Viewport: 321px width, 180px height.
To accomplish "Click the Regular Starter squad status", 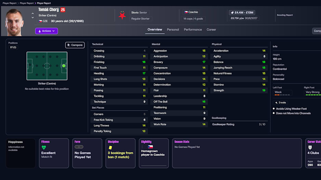I will 140,19.
